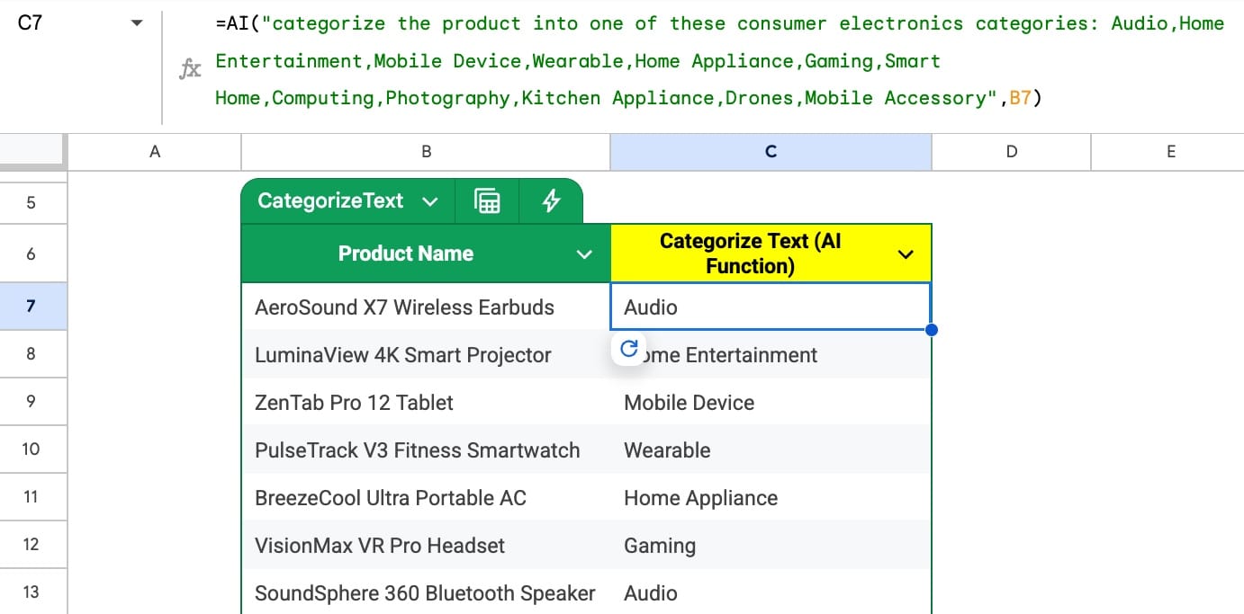Open the Product Name column dropdown
This screenshot has width=1244, height=614.
coord(583,254)
